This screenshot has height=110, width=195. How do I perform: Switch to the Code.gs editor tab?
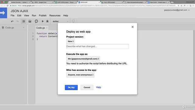point(41,28)
